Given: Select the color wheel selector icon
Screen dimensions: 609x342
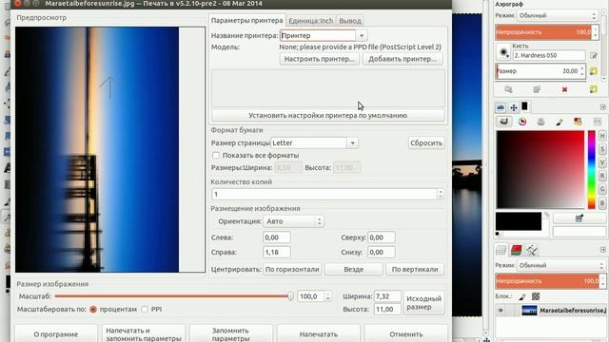Looking at the screenshot, I should [x=522, y=122].
